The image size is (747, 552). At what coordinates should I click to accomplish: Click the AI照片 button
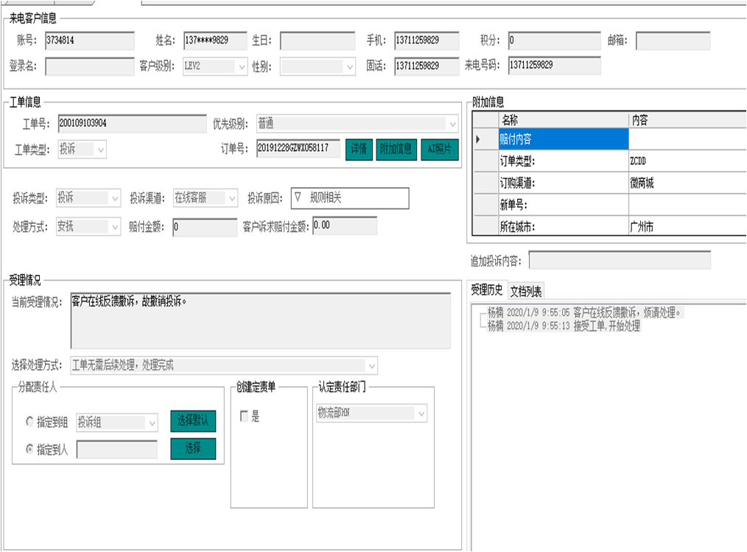[440, 149]
